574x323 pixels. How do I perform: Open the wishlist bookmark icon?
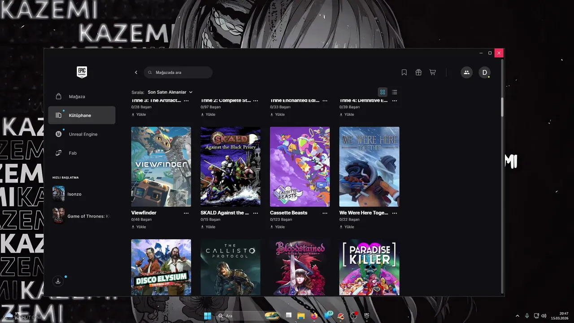click(404, 72)
